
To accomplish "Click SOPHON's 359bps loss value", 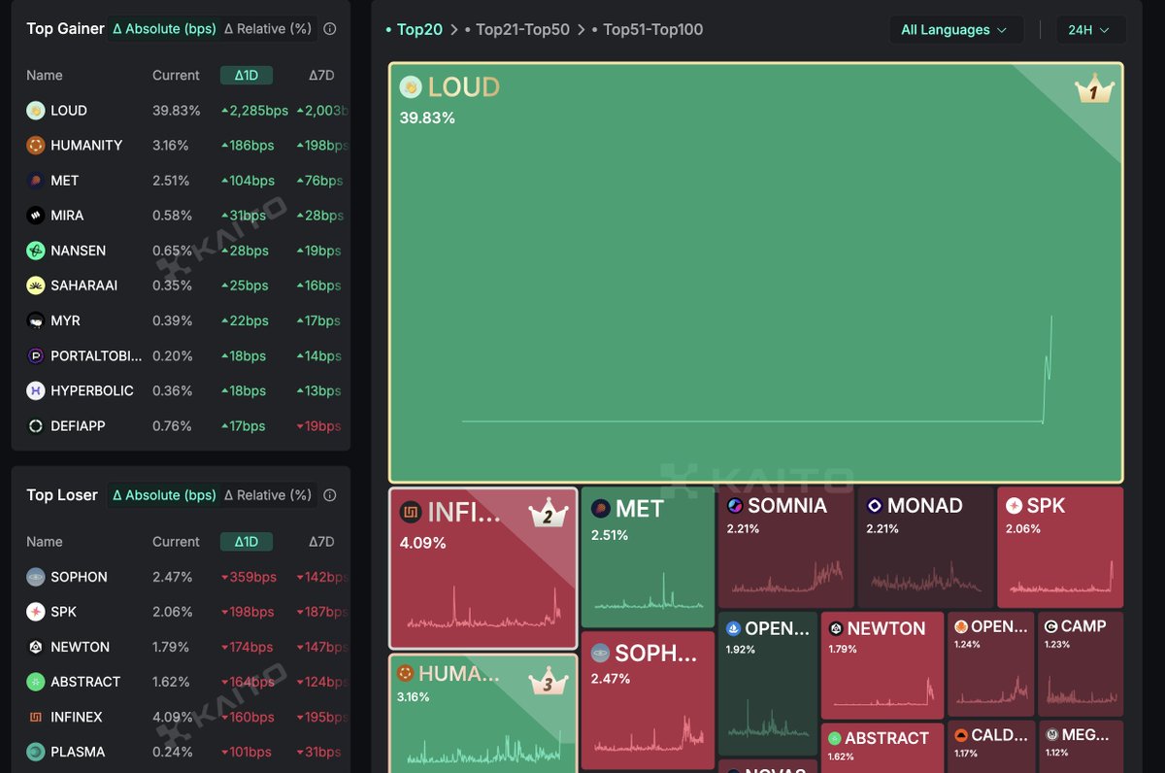I will [249, 577].
